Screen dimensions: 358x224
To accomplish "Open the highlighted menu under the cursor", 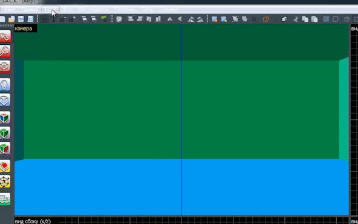I will (50, 10).
